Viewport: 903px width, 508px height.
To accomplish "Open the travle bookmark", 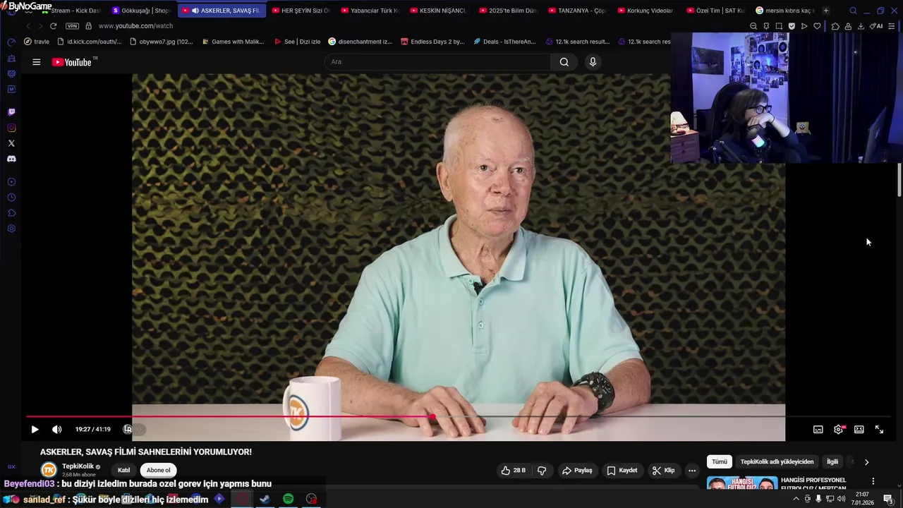I will (37, 42).
